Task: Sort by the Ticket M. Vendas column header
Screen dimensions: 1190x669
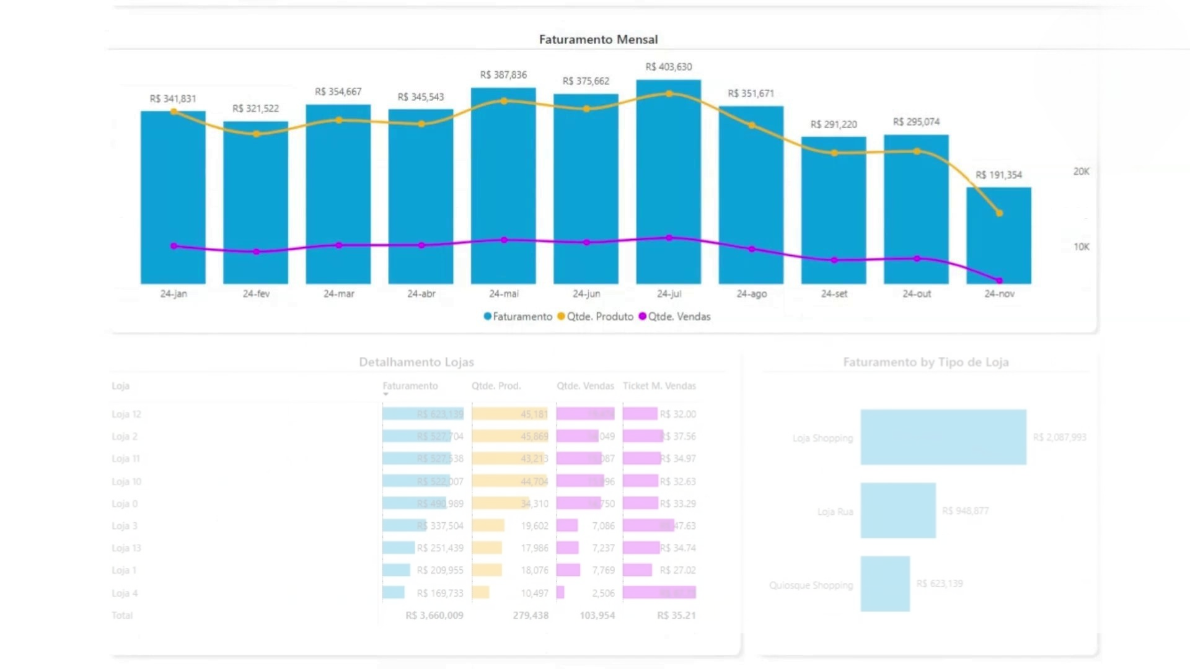Action: [659, 386]
